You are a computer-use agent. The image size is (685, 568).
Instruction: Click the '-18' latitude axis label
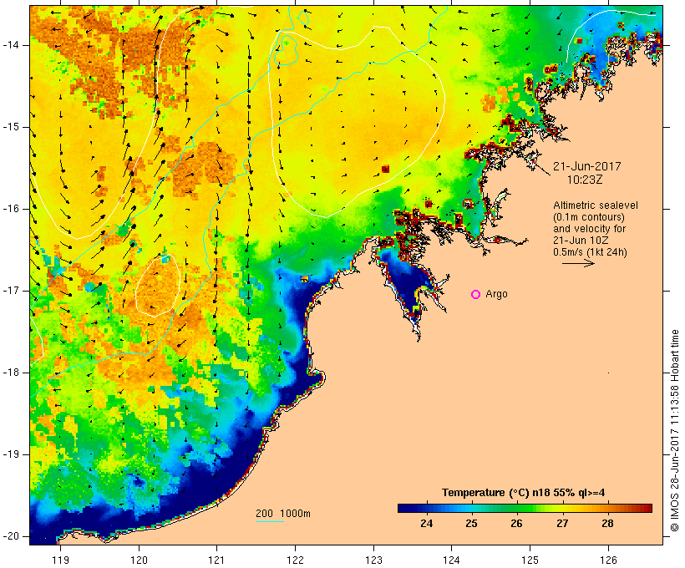coord(10,373)
